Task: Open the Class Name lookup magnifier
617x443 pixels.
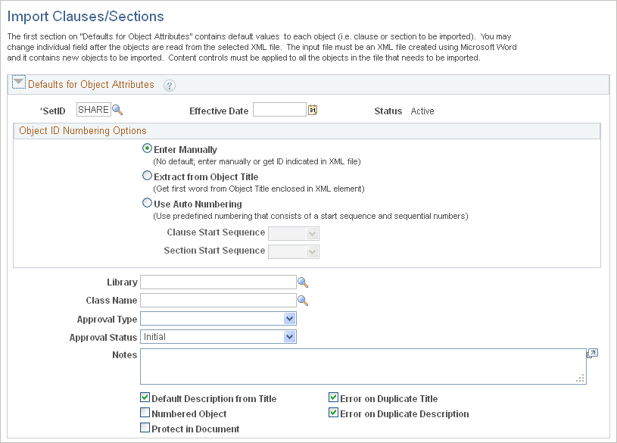Action: tap(302, 300)
